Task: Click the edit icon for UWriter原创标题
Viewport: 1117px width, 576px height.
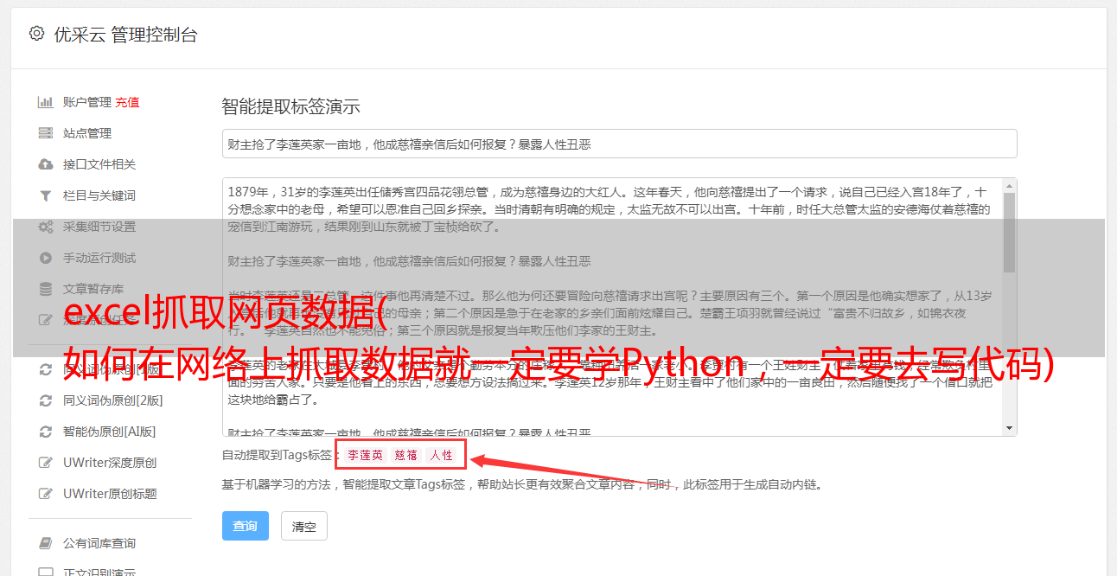Action: click(46, 494)
